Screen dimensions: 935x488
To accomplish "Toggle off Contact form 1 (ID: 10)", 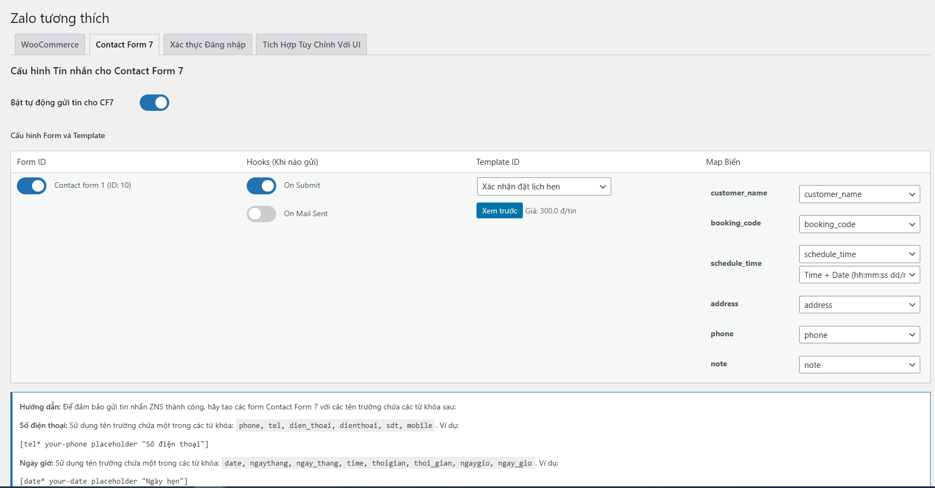I will (32, 186).
